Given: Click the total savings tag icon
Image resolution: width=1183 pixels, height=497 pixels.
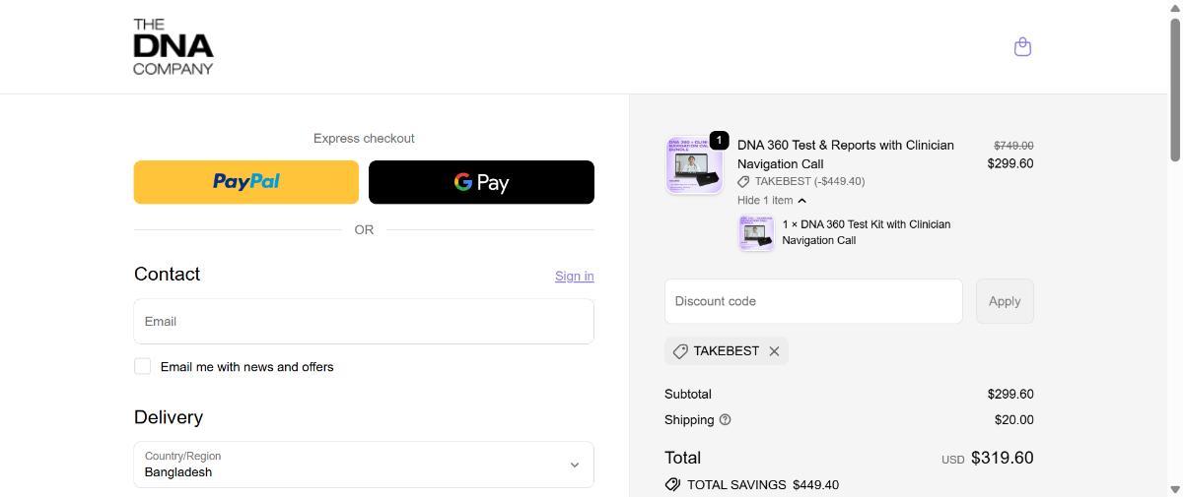Looking at the screenshot, I should (x=672, y=484).
